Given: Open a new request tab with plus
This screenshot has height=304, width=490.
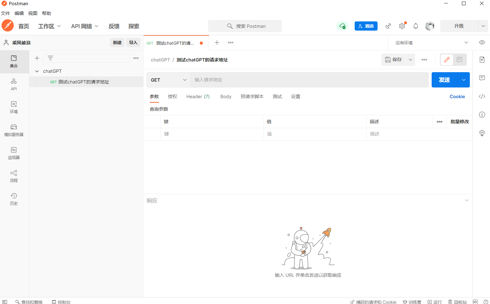Looking at the screenshot, I should tap(217, 43).
